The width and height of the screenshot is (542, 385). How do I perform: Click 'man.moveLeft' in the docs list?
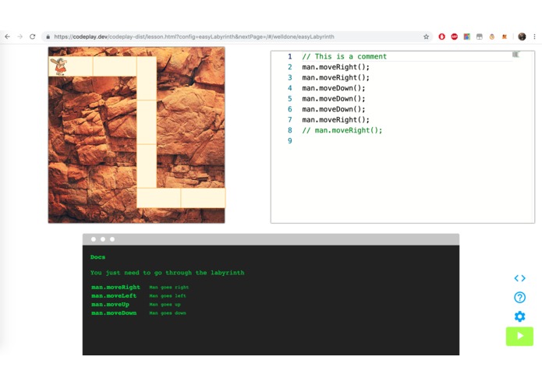pos(114,295)
